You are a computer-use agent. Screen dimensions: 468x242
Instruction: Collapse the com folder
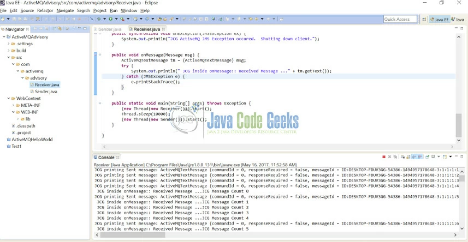tap(13, 64)
